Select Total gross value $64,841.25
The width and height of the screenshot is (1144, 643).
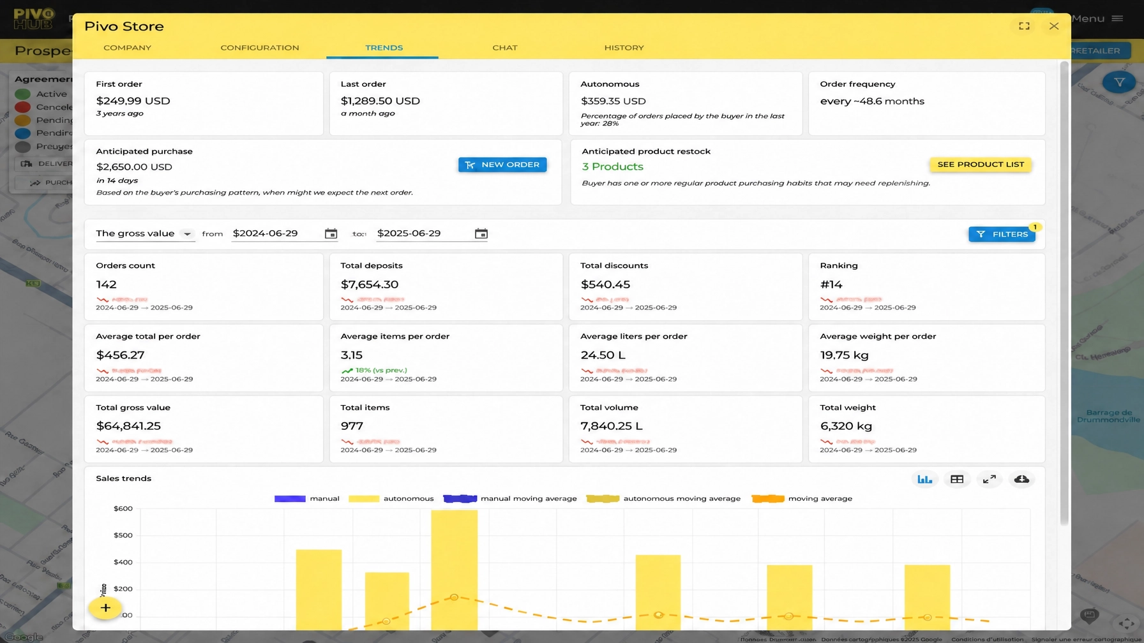(x=128, y=426)
